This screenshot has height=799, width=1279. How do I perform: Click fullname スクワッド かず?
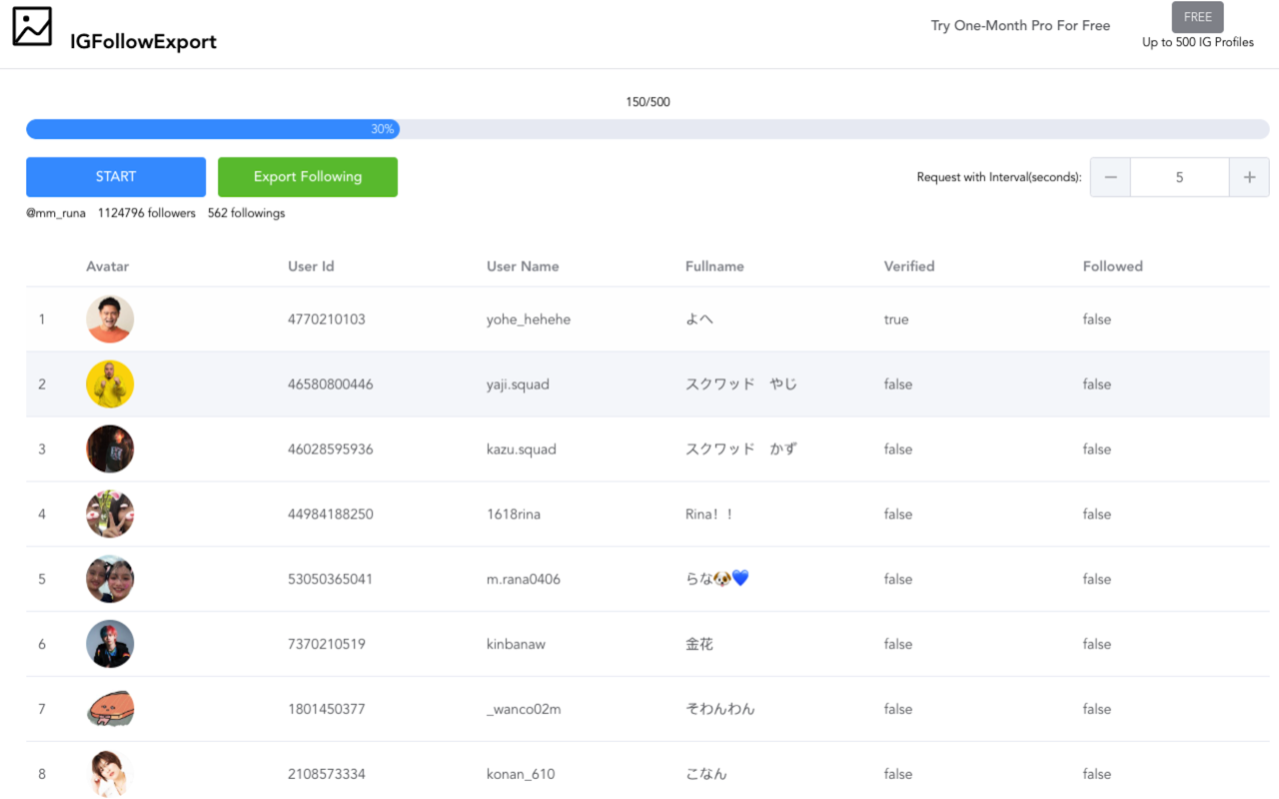point(741,449)
